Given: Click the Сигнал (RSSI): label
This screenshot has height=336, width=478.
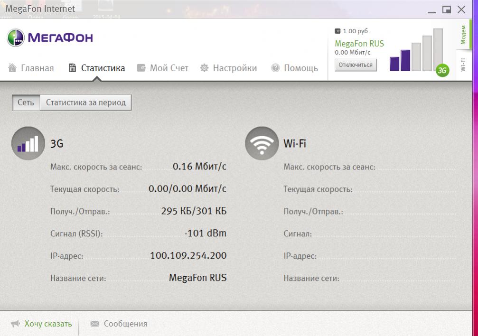Looking at the screenshot, I should click(76, 234).
